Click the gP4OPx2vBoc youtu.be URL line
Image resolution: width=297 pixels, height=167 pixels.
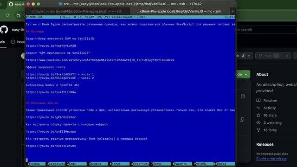pyautogui.click(x=51, y=117)
